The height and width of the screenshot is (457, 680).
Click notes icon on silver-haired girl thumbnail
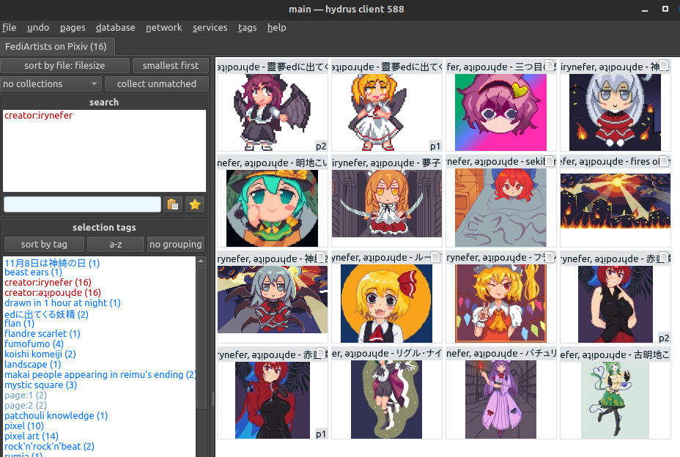[664, 66]
